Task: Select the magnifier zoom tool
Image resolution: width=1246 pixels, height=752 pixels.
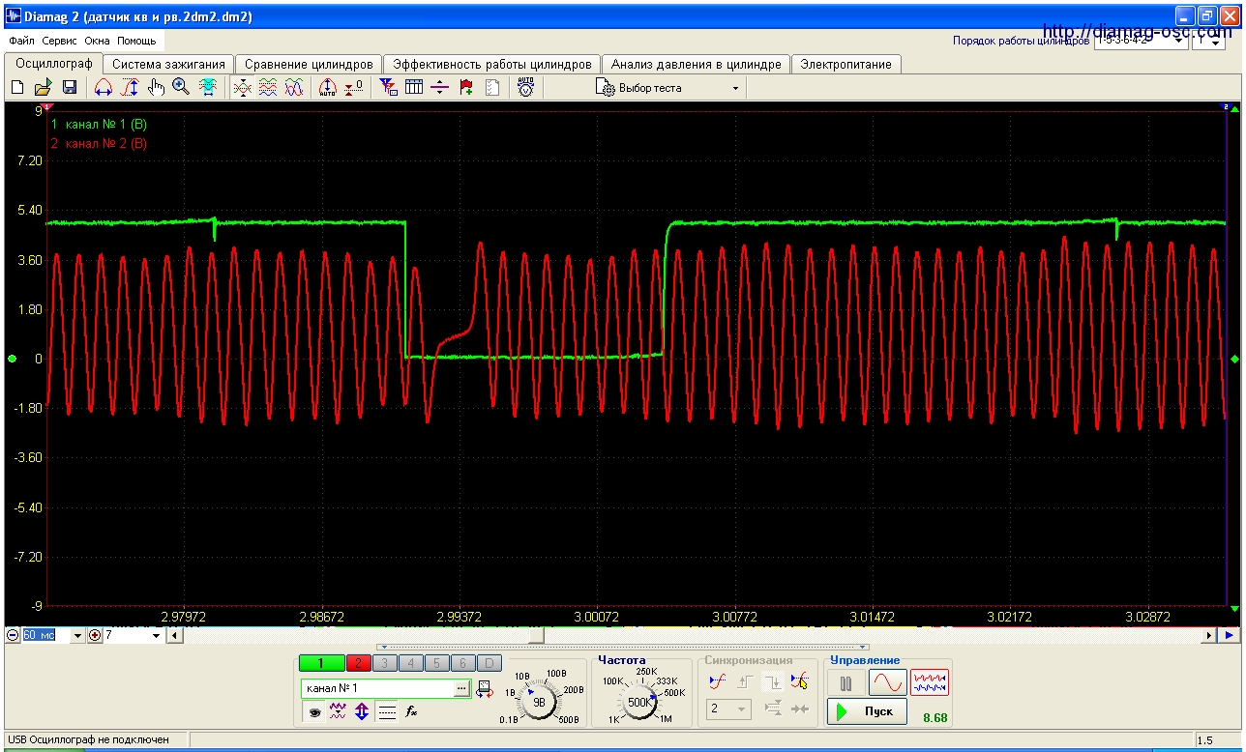Action: (181, 88)
